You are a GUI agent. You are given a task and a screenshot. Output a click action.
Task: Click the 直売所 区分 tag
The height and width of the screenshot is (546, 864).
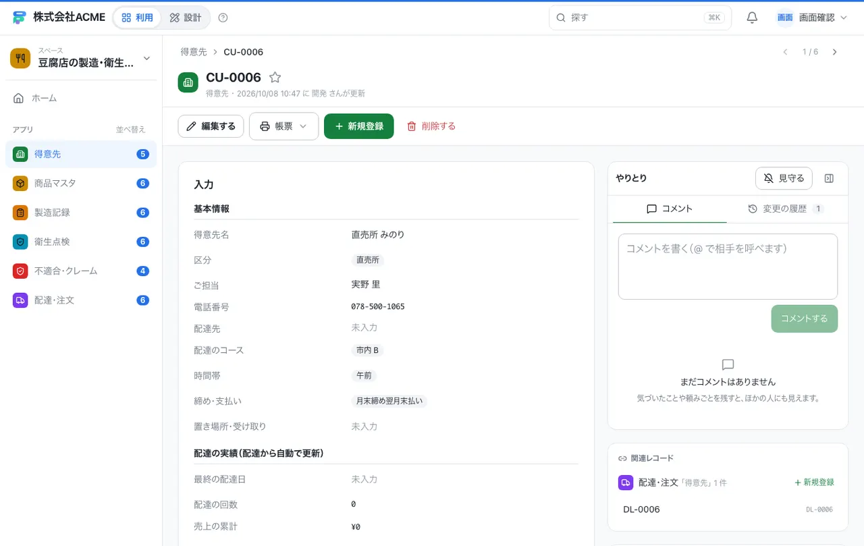pos(368,260)
